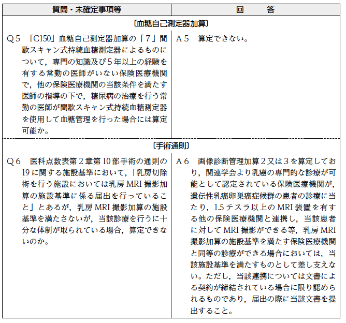346x323 pixels.
Task: Click text 歇スキャン式持続血糖測定器によるものに
Action: click(94, 50)
